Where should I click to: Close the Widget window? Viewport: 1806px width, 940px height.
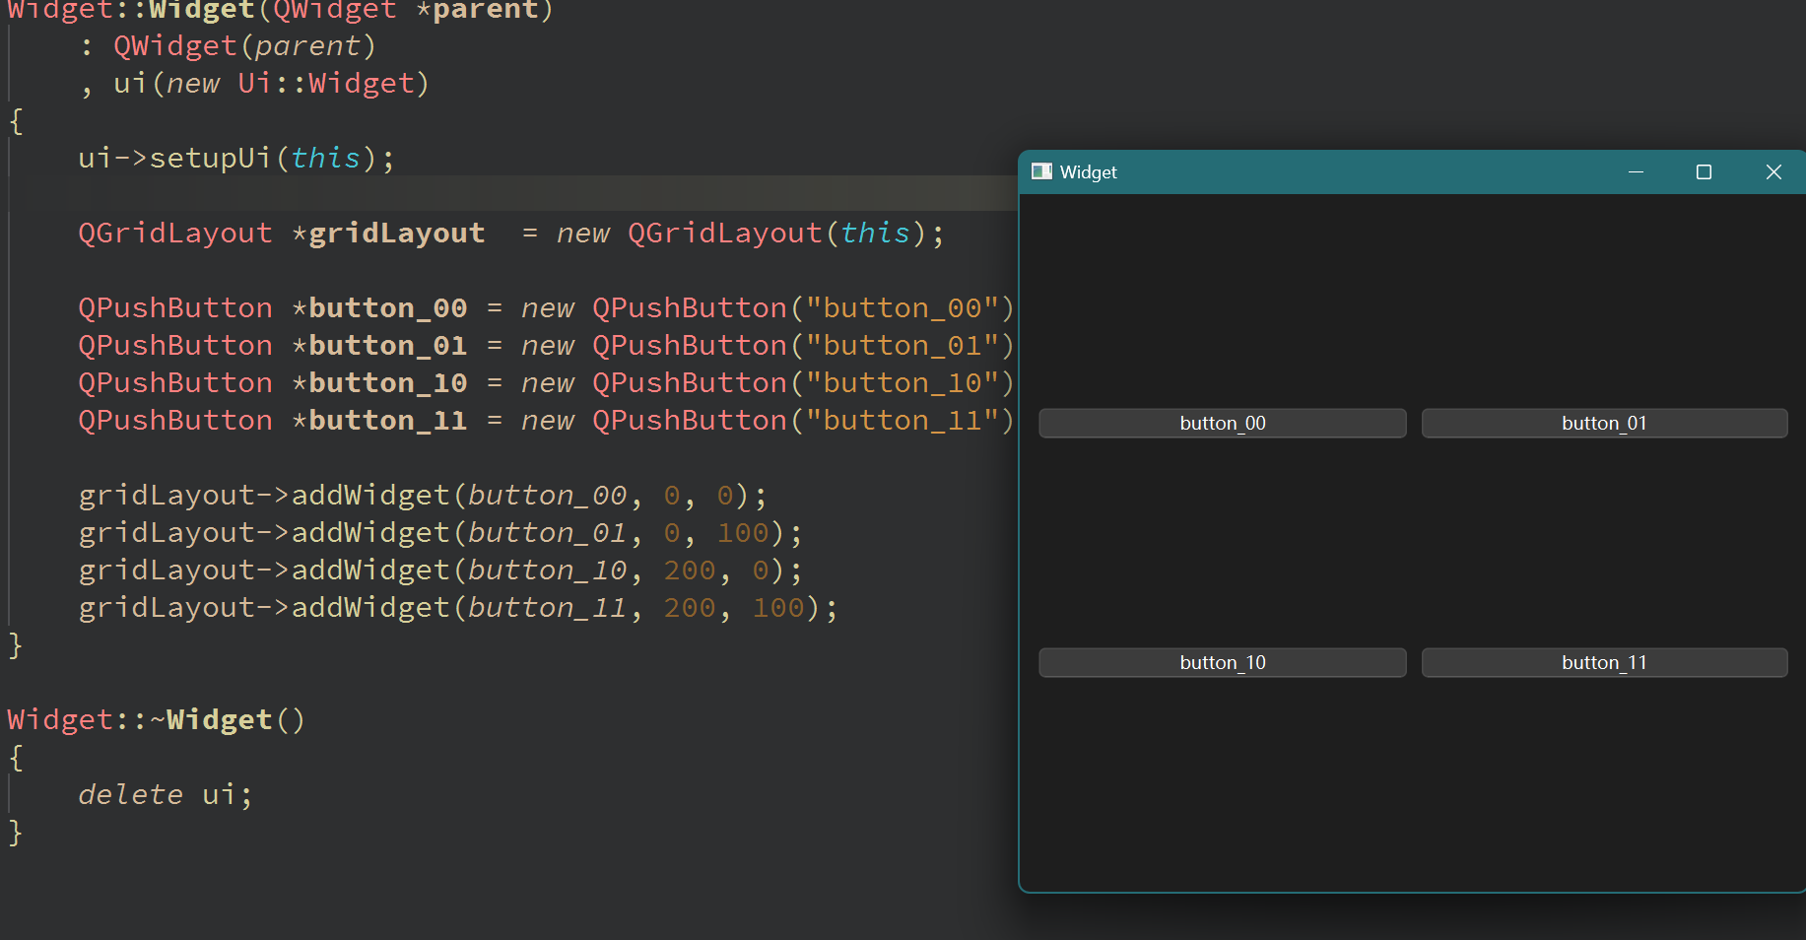[x=1773, y=172]
